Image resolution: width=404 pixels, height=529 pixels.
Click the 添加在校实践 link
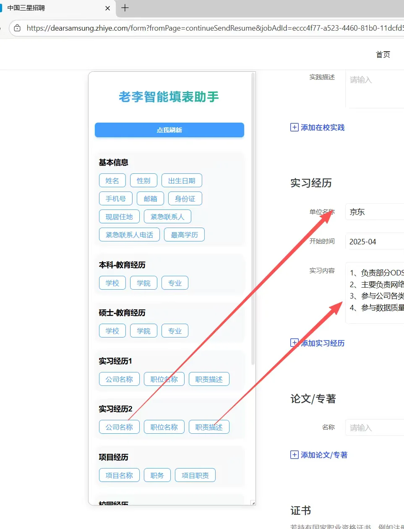(x=323, y=127)
